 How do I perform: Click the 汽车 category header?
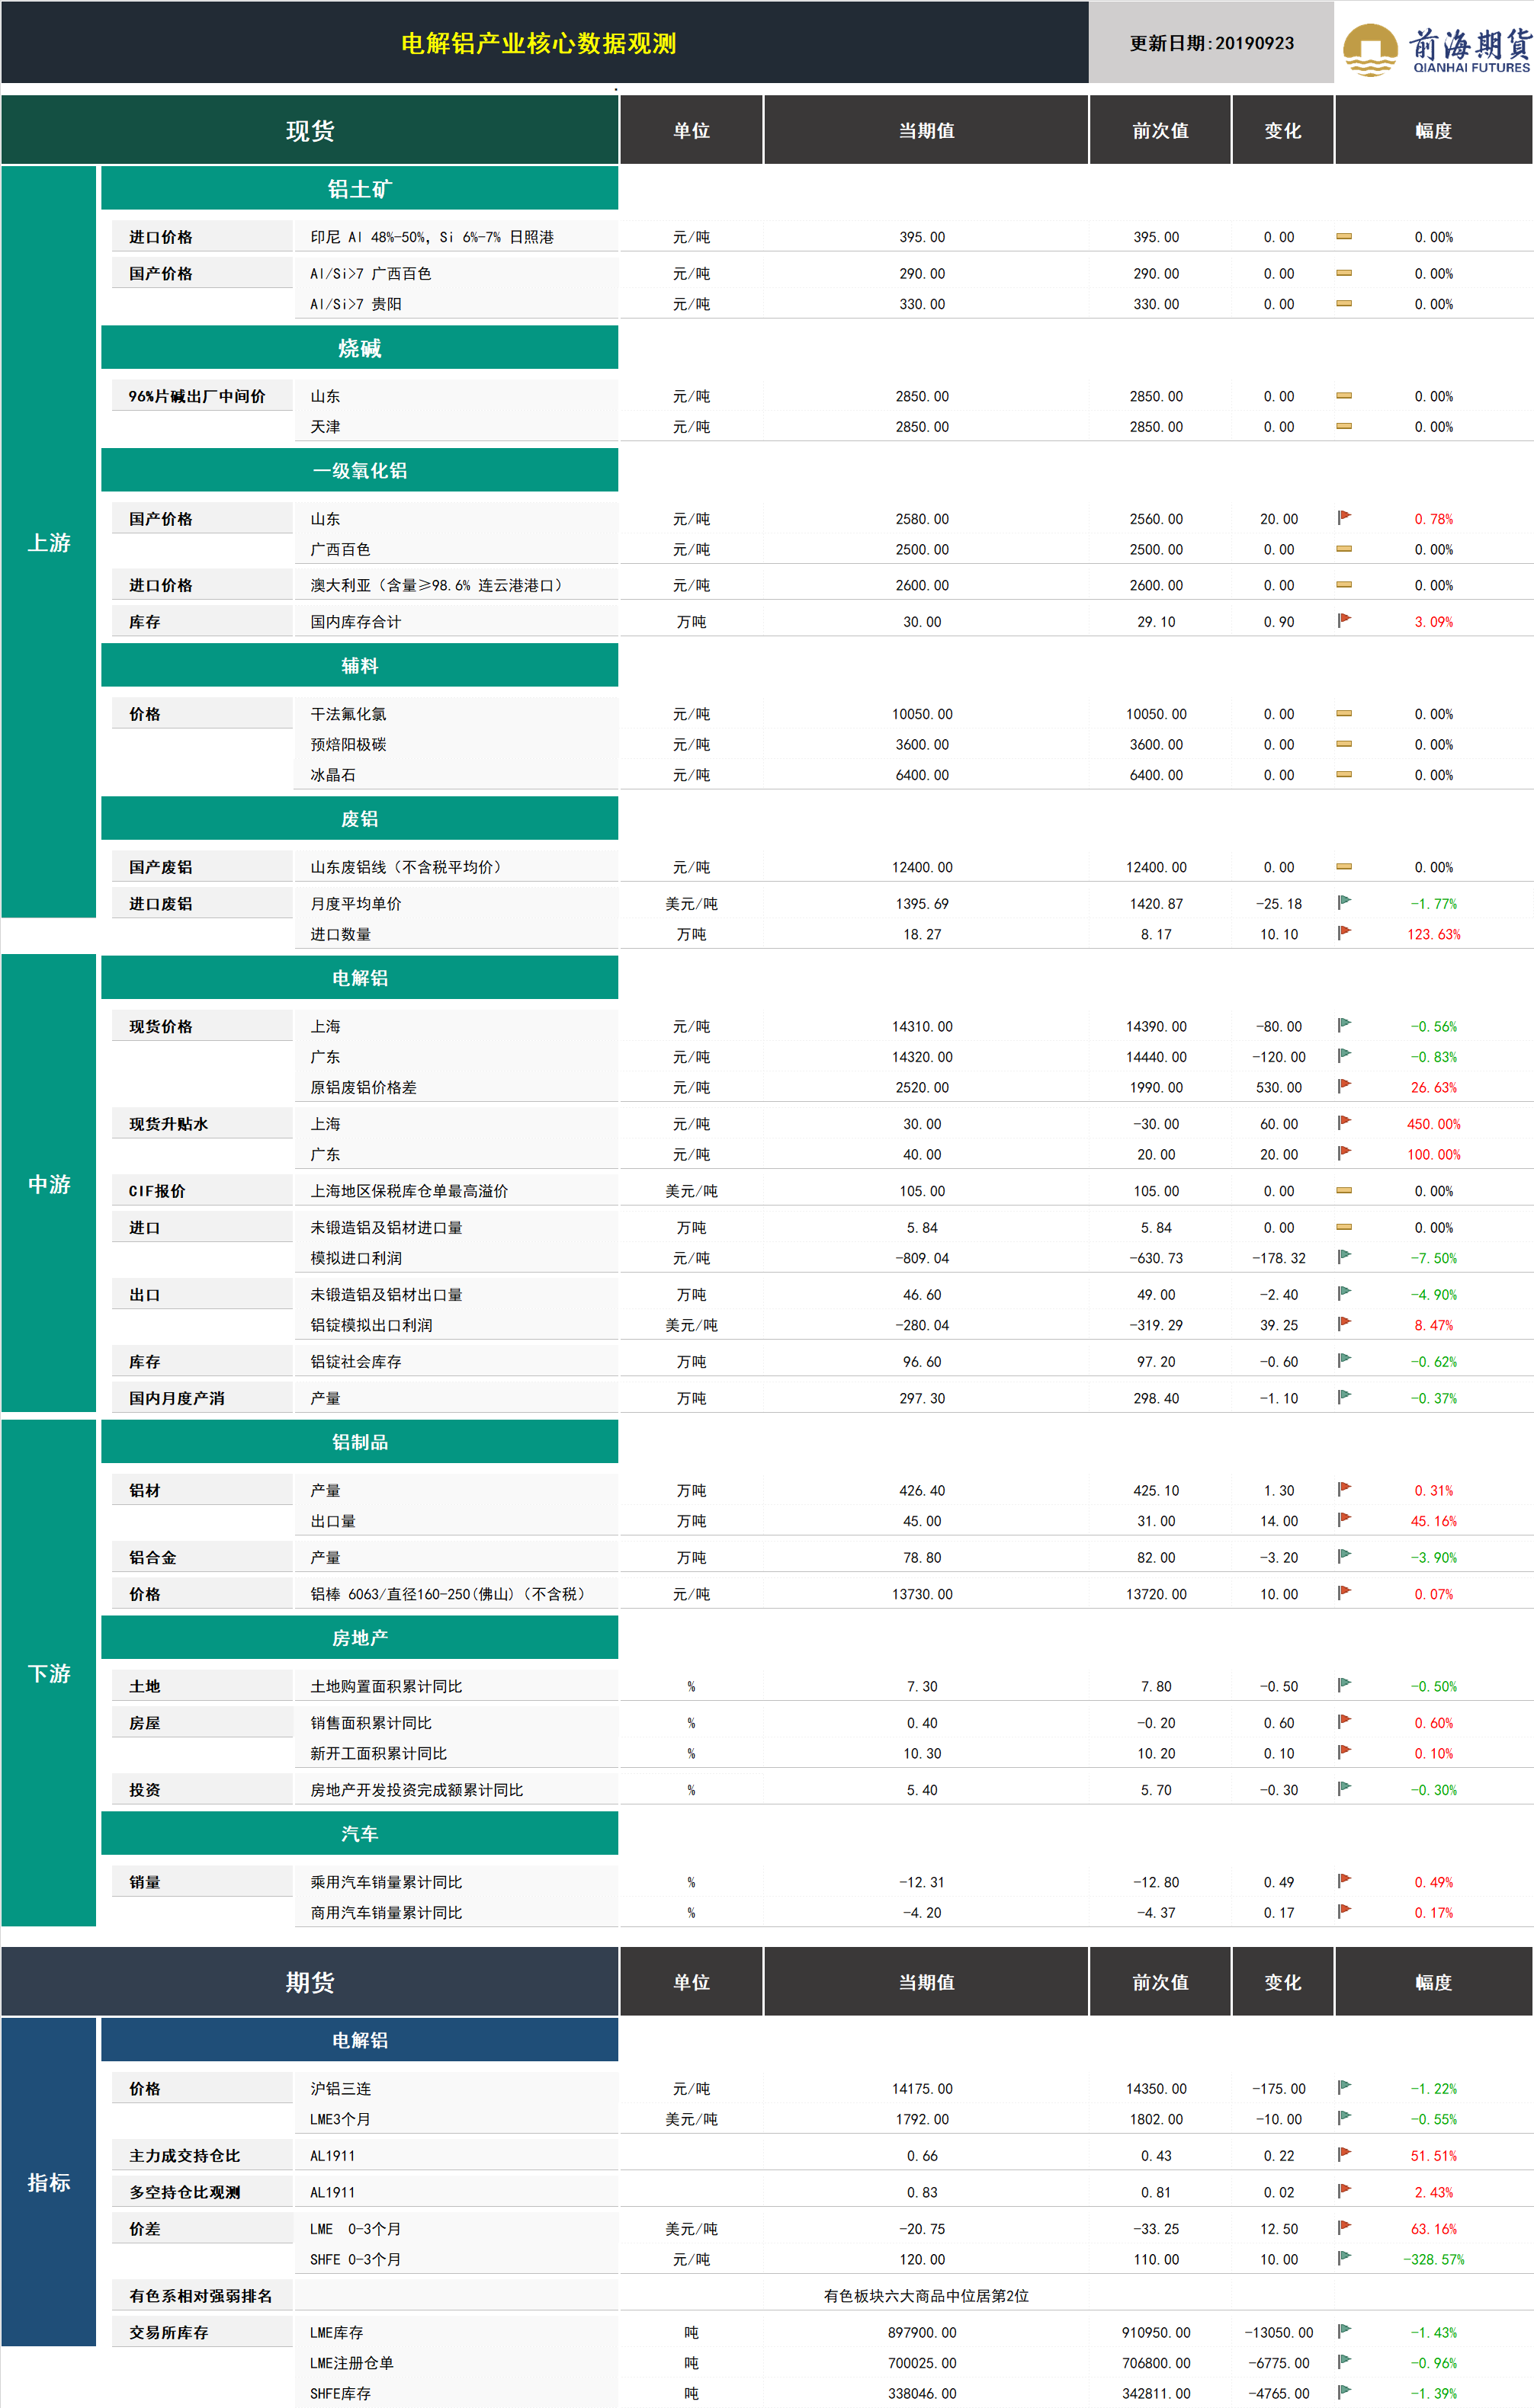[x=359, y=1834]
